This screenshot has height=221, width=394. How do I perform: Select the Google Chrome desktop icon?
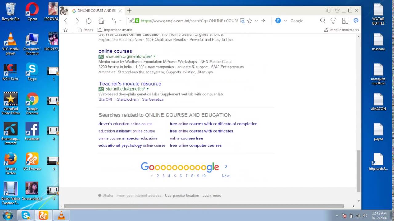point(32,104)
